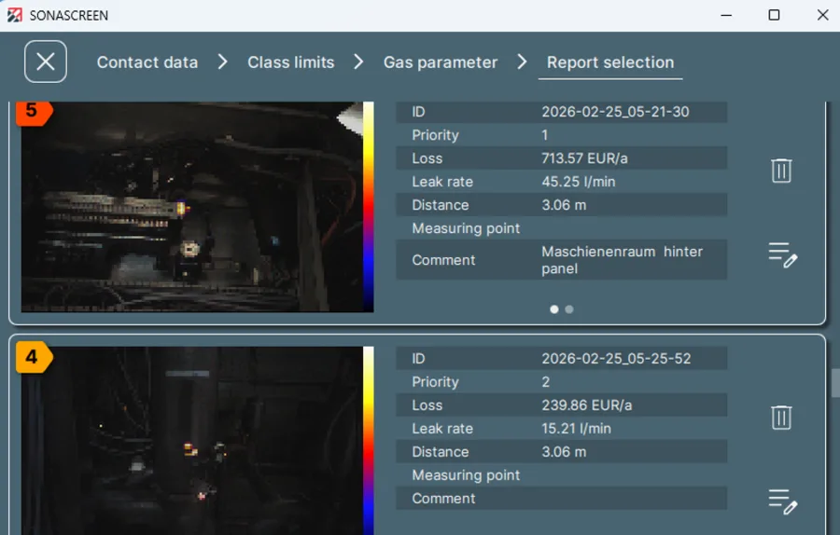Click the chevron arrow after Class limits
The height and width of the screenshot is (535, 840).
[359, 62]
